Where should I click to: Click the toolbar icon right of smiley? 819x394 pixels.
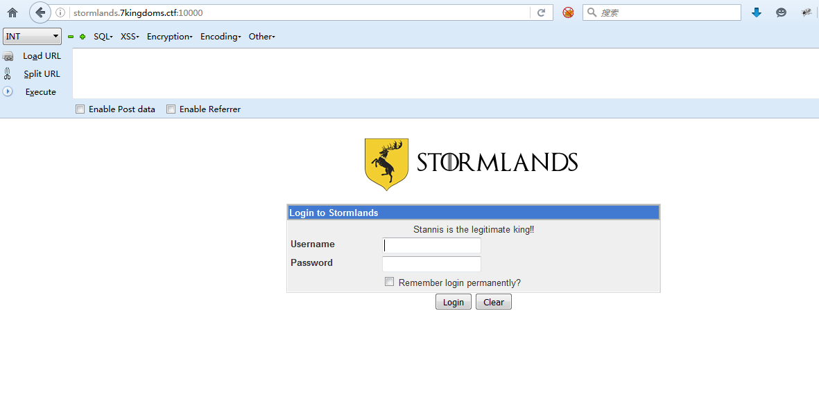pos(807,12)
